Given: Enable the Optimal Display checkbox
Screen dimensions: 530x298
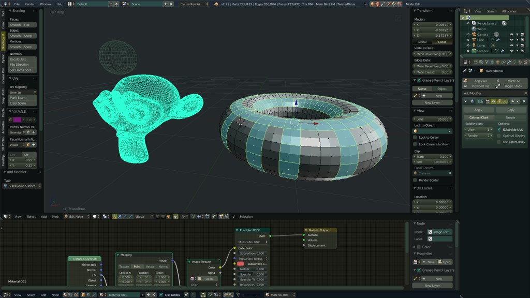Looking at the screenshot, I should 499,136.
